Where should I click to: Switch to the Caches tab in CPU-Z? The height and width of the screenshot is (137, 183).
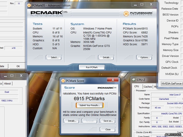coord(148,87)
